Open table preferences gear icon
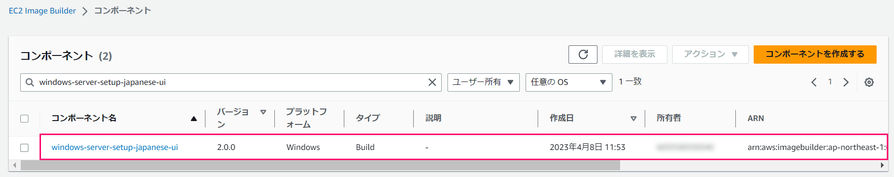894x177 pixels. tap(869, 82)
